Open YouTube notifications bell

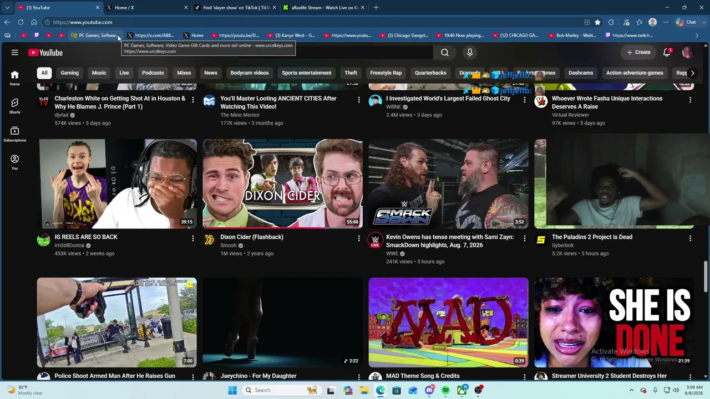(x=667, y=53)
